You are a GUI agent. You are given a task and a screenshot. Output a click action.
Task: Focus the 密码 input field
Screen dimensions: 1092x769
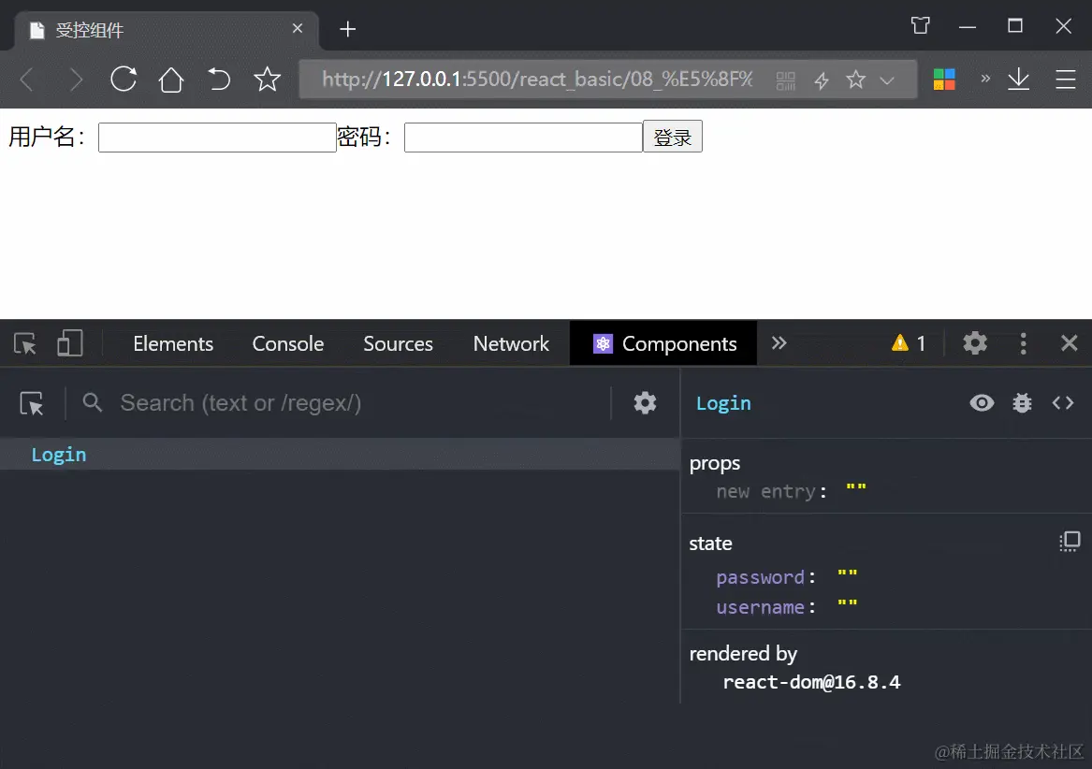click(x=523, y=138)
